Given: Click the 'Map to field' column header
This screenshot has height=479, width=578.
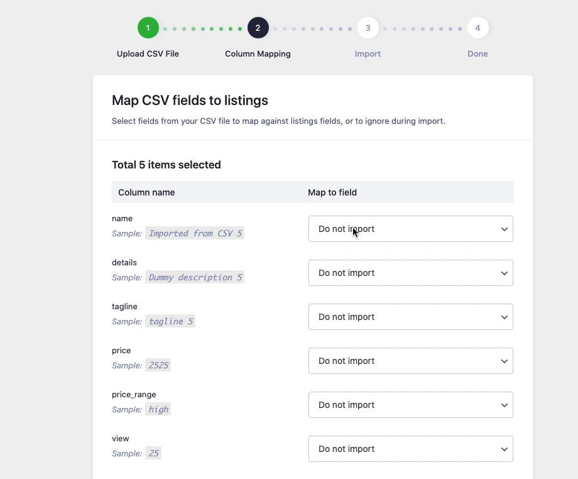Looking at the screenshot, I should tap(332, 192).
